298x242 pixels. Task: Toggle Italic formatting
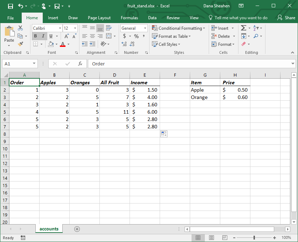tap(43, 36)
